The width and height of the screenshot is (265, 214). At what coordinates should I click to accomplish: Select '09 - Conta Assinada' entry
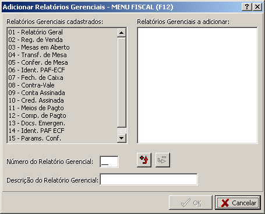62,93
